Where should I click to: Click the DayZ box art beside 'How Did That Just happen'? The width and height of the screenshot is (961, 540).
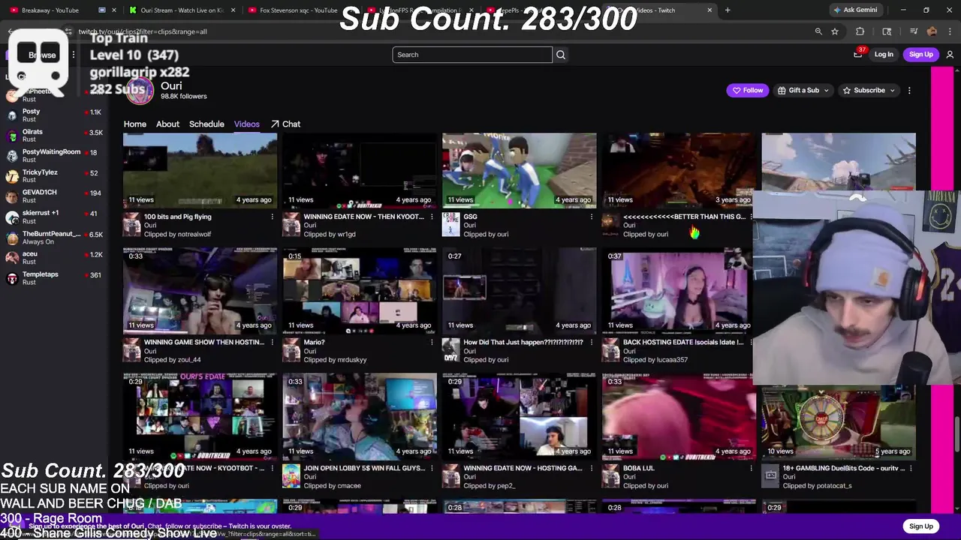coord(450,349)
